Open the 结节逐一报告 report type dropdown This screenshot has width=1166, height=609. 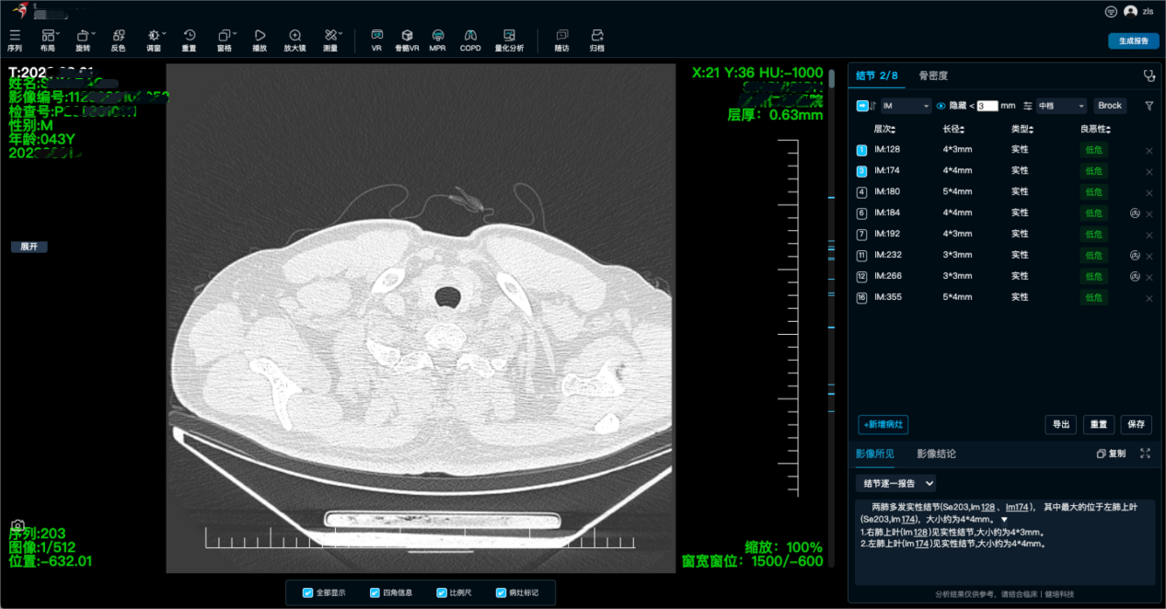895,483
